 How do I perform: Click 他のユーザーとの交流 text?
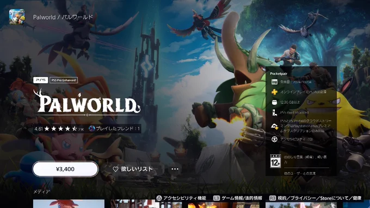(x=300, y=173)
